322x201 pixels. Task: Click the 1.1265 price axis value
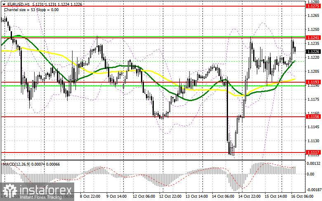click(x=313, y=15)
